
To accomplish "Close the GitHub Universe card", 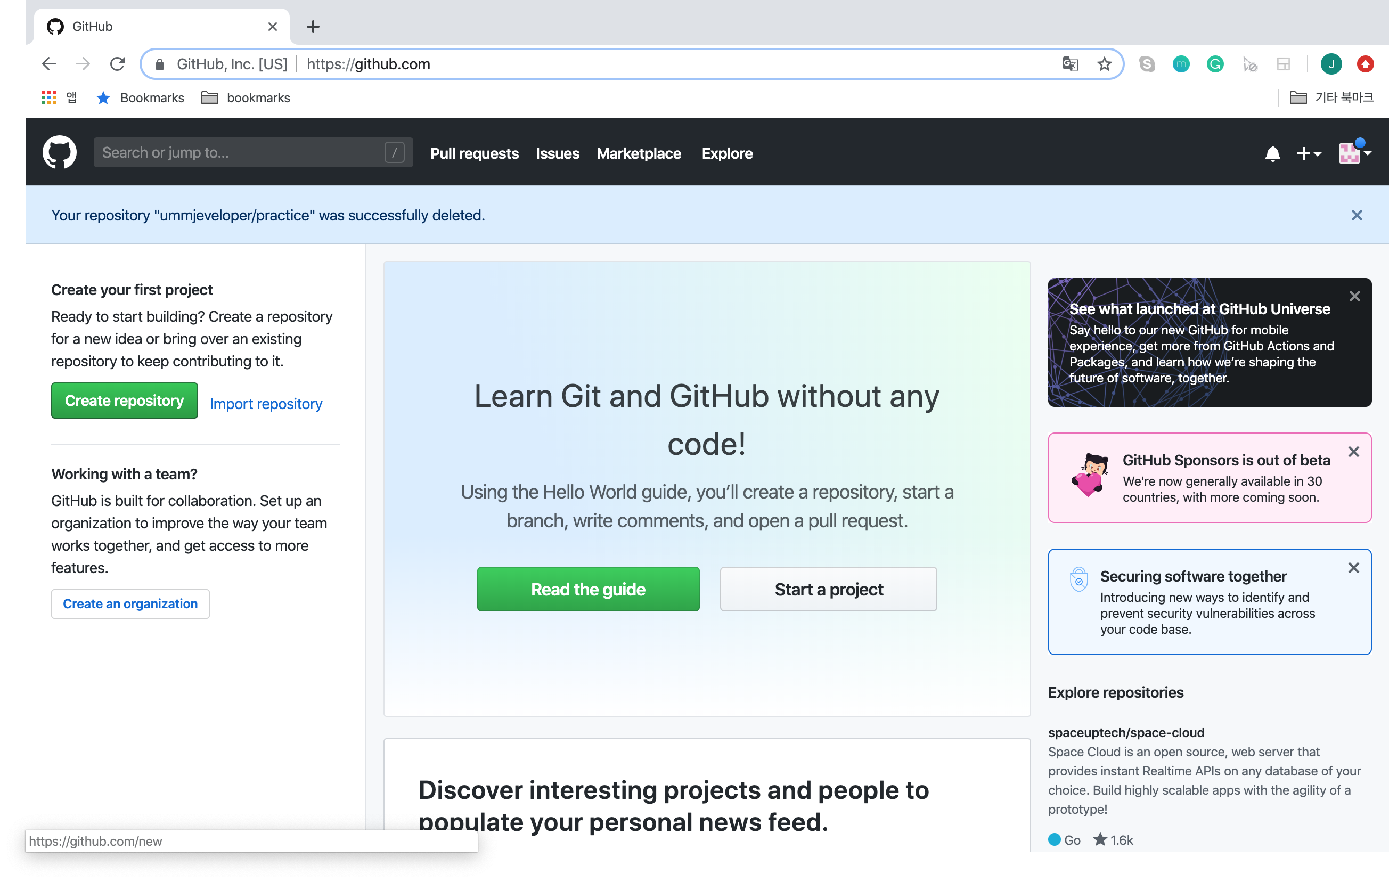I will click(x=1354, y=297).
